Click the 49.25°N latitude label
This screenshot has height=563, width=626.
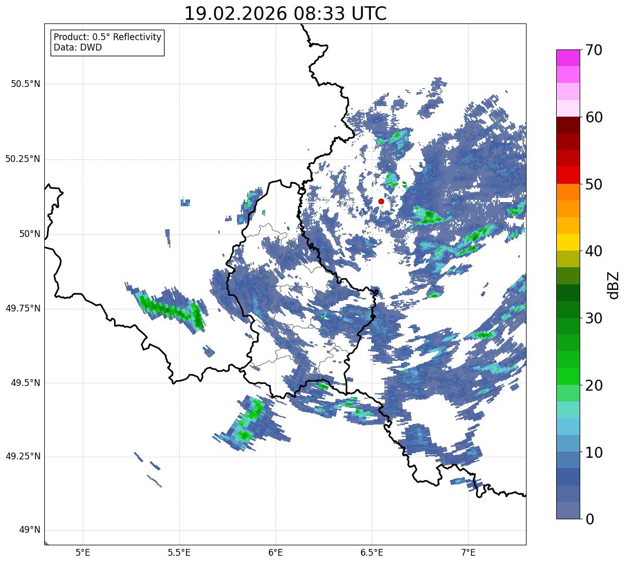23,456
